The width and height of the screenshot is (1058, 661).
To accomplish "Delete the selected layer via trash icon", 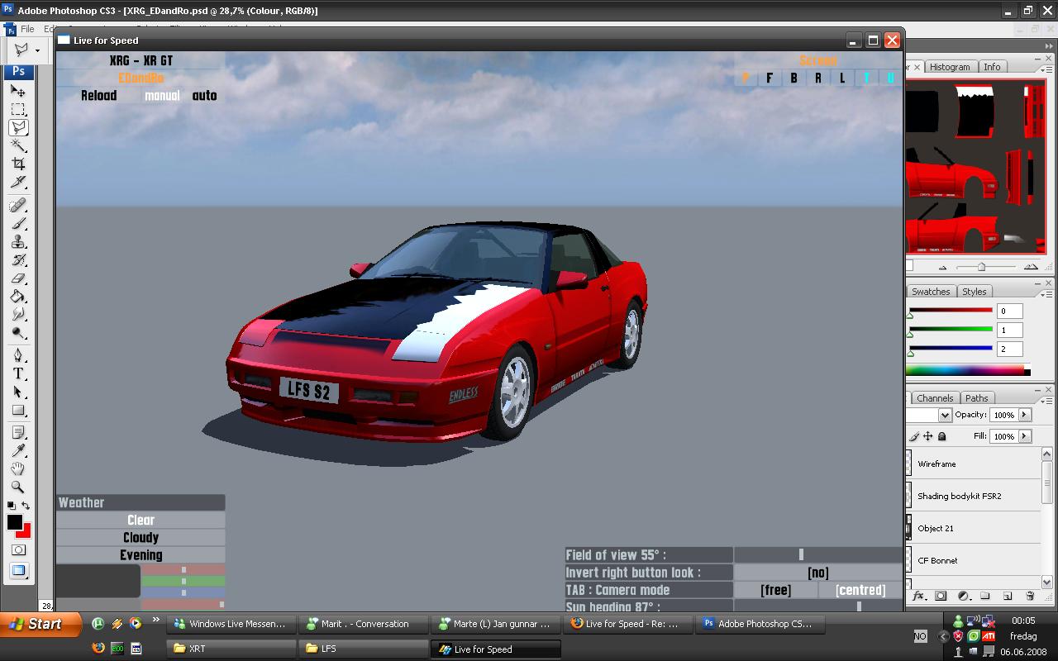I will click(x=1030, y=596).
